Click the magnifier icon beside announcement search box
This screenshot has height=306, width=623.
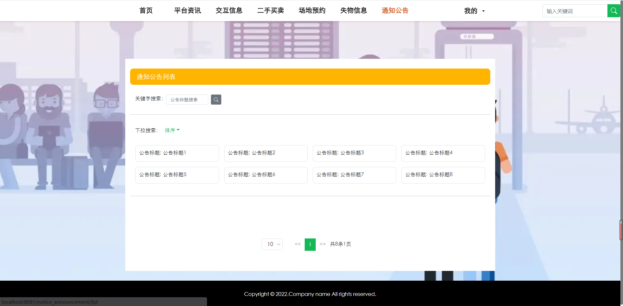click(216, 99)
